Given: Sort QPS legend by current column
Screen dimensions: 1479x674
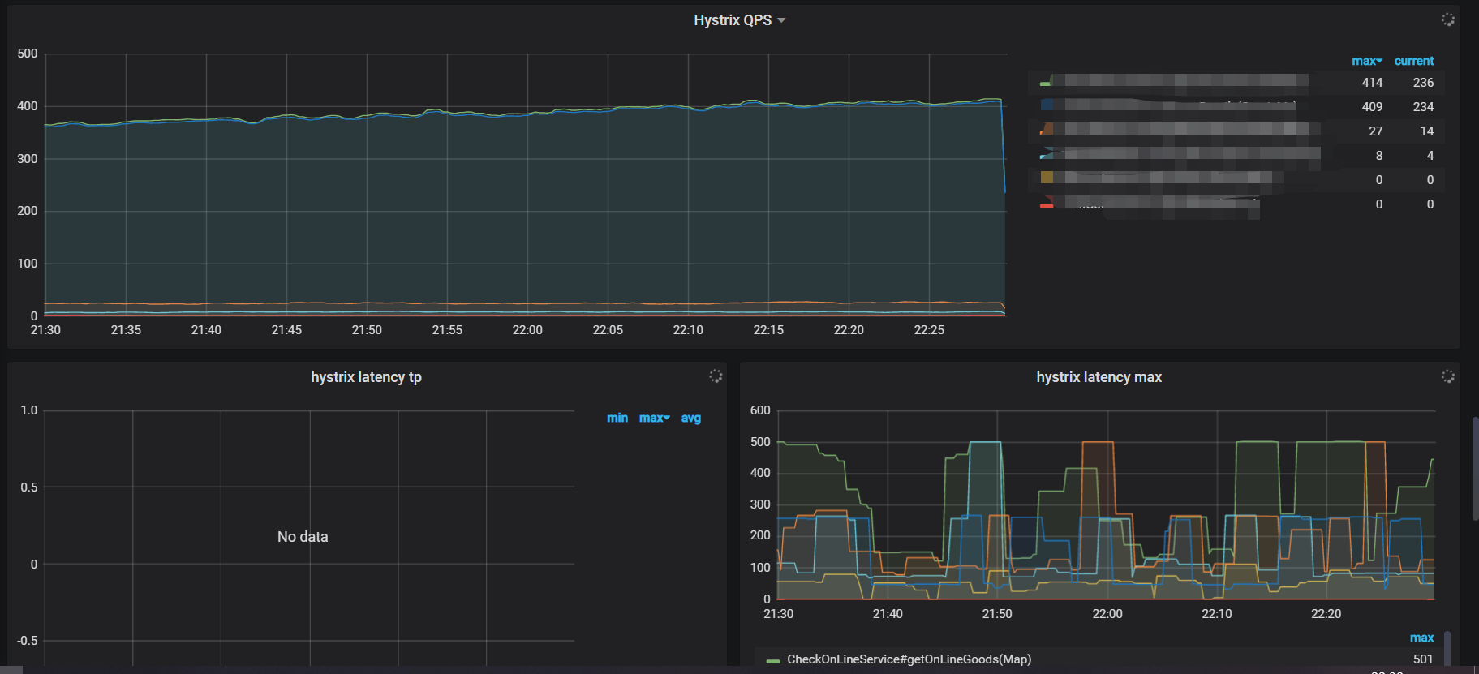Looking at the screenshot, I should coord(1414,61).
